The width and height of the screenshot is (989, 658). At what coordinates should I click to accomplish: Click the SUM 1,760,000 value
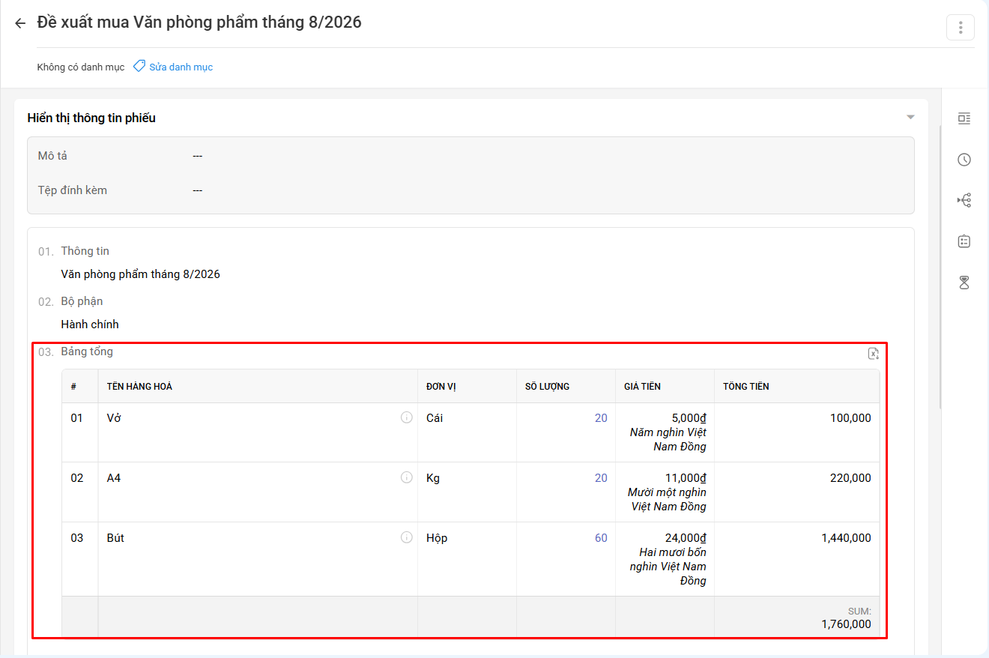tap(846, 624)
